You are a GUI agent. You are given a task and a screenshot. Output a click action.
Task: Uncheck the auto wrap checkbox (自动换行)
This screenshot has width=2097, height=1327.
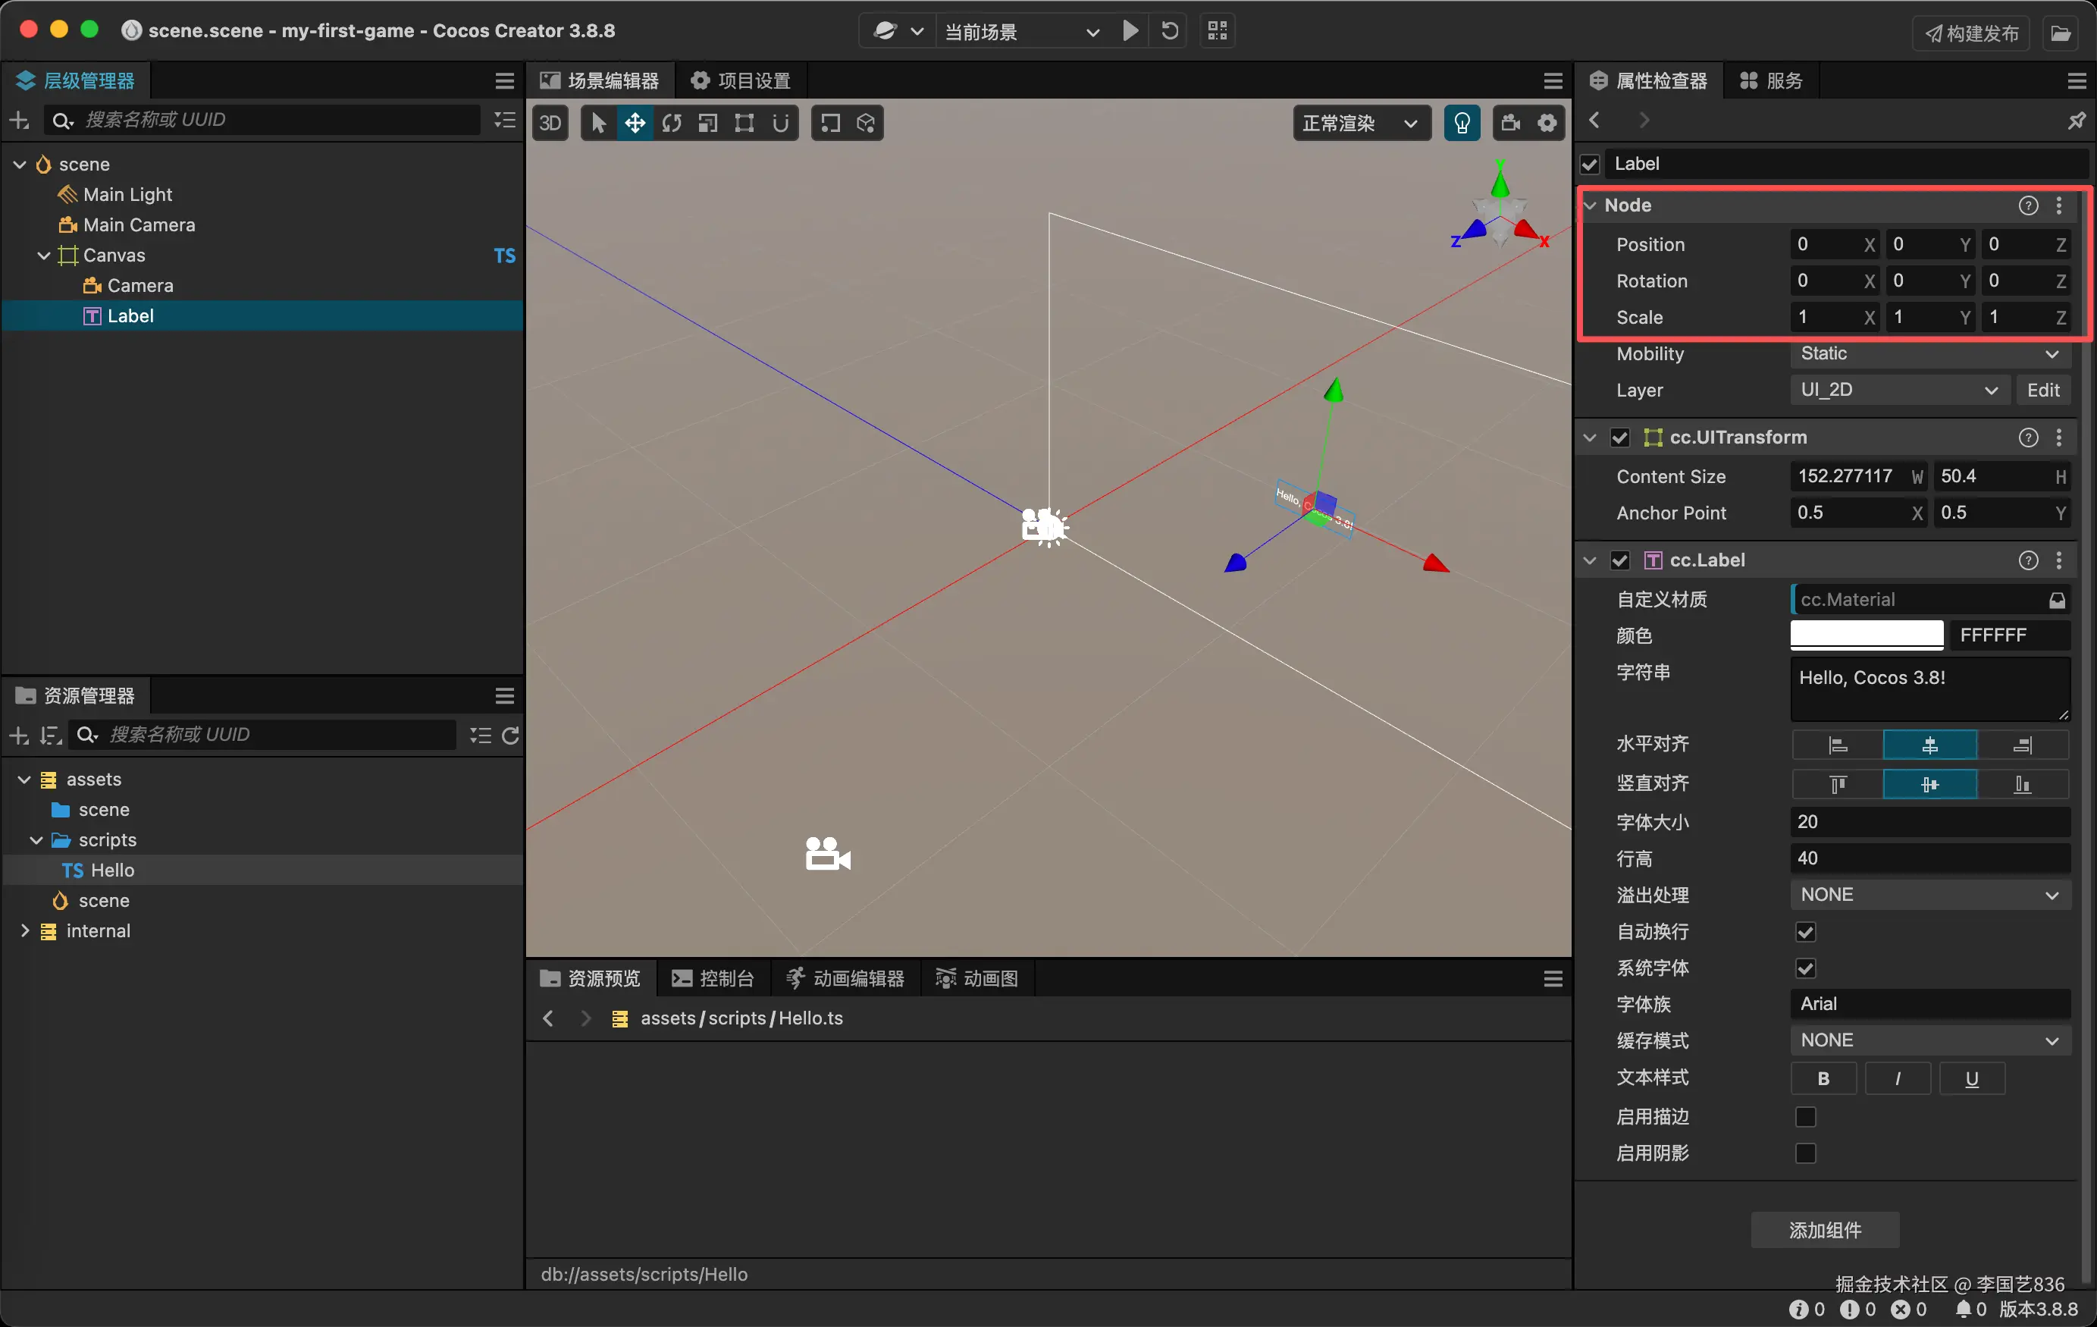[x=1805, y=931]
